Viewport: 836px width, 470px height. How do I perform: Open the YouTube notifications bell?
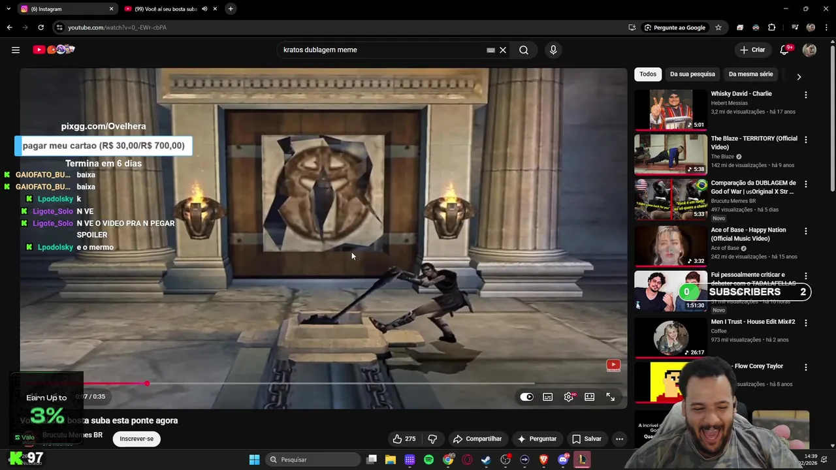tap(785, 50)
